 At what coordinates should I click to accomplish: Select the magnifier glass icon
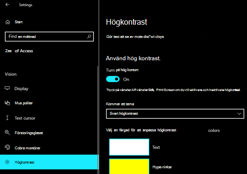[x=7, y=132]
